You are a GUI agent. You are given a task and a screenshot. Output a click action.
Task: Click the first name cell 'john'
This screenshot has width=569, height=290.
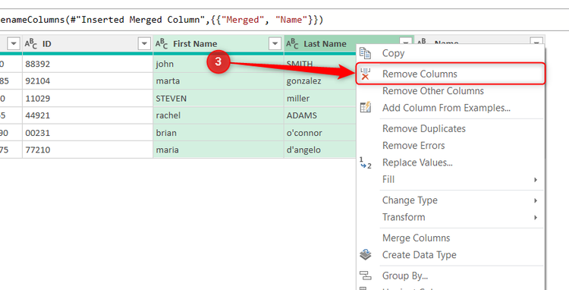tap(218, 64)
